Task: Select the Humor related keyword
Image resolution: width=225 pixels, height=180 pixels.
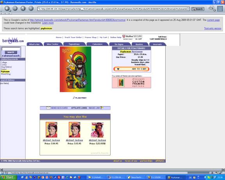Action: 4,69
